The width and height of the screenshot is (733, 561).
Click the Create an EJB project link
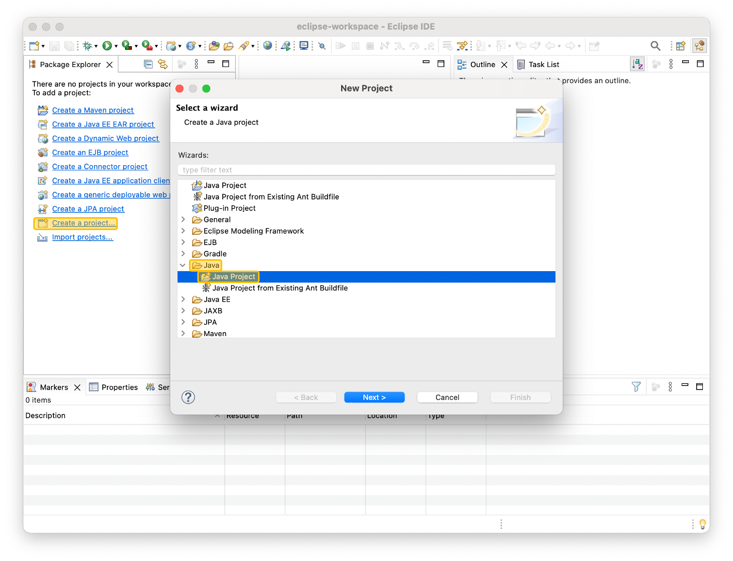tap(90, 152)
